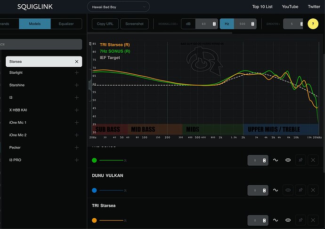Go to SQUIGLINK home logo

pos(35,7)
